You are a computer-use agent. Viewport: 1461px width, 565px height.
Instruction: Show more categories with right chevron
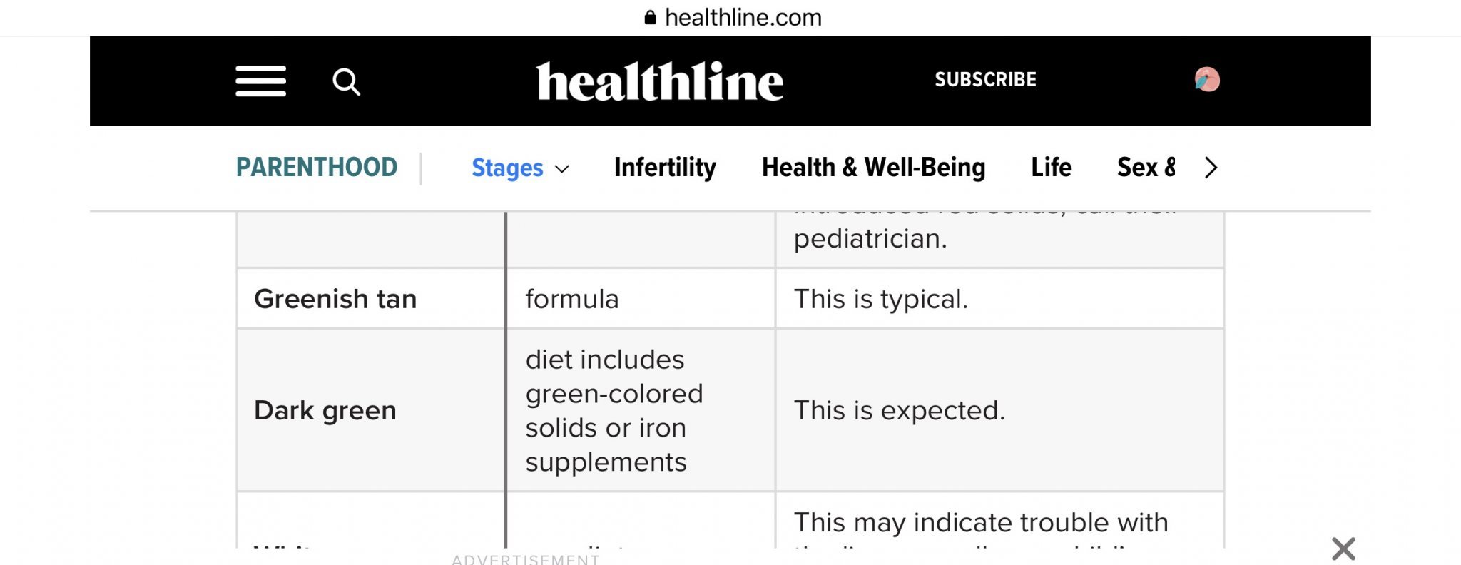1211,168
